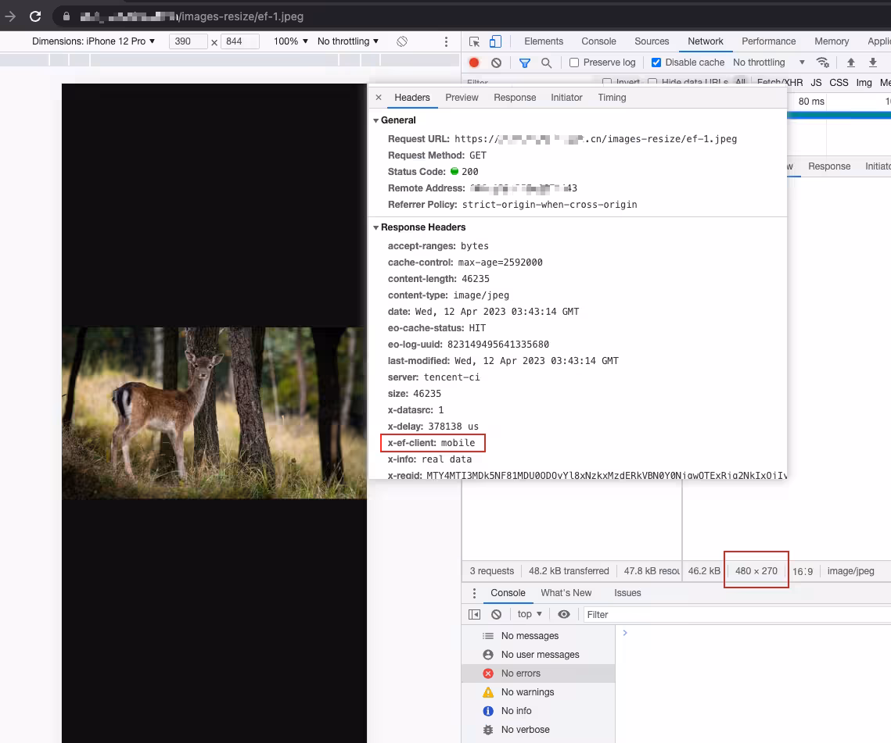Click the red record network log button
This screenshot has width=891, height=743.
pyautogui.click(x=474, y=63)
